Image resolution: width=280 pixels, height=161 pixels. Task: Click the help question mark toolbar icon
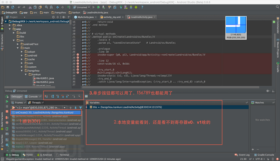click(142, 7)
